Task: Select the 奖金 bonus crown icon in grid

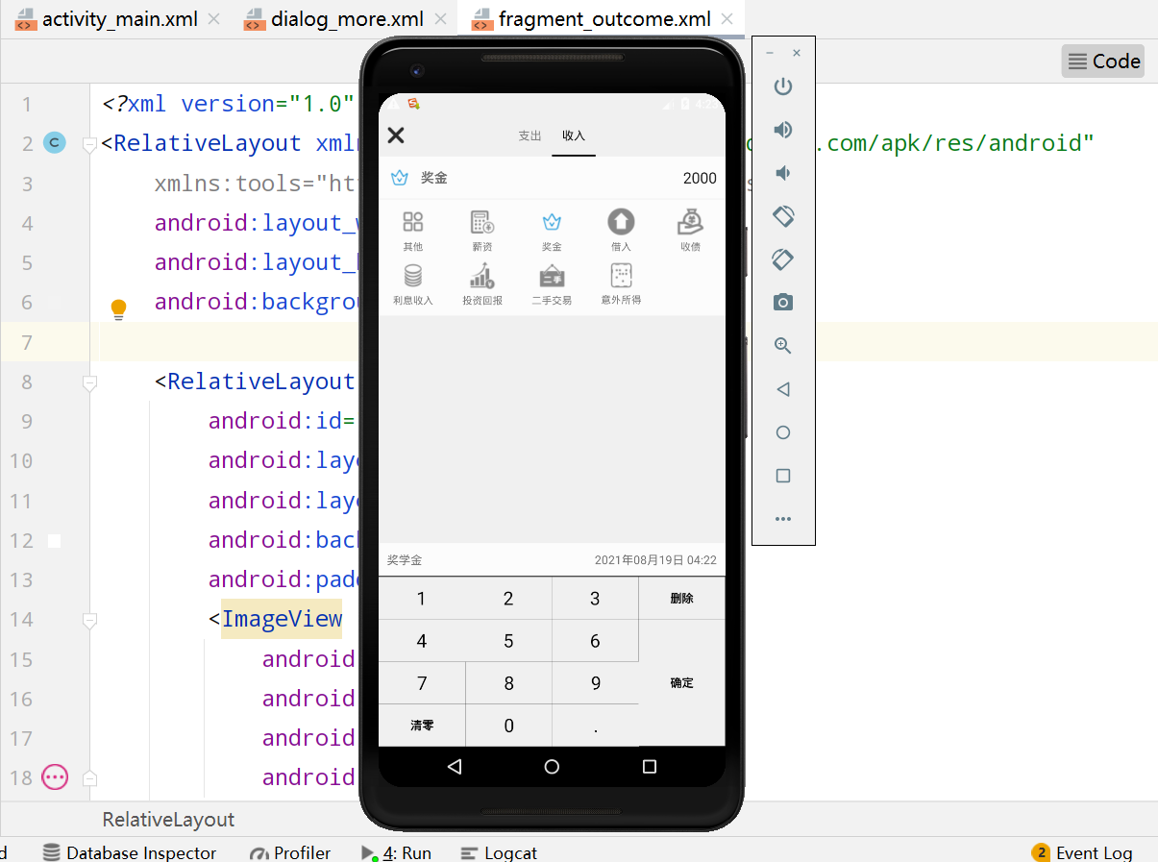Action: [552, 223]
